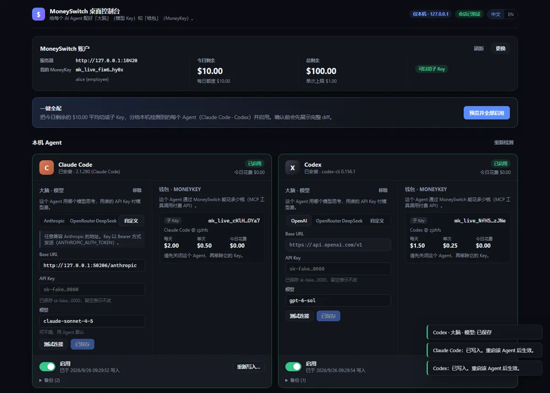Viewport: 550px width, 393px height.
Task: Click my MoneyKey mk_live_fiw6…hy0x
Action: pos(99,70)
